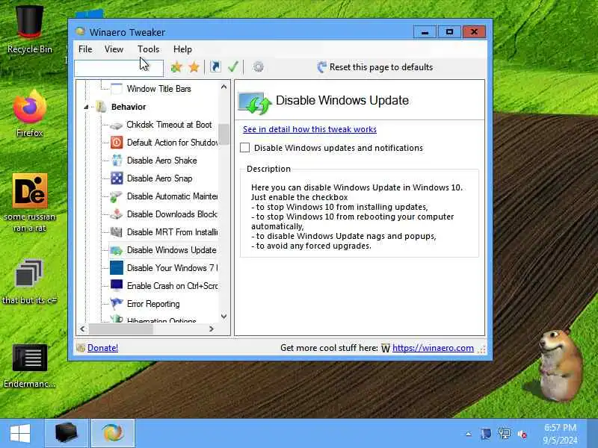Open 'See in detail how this tweak works' link

[x=309, y=129]
